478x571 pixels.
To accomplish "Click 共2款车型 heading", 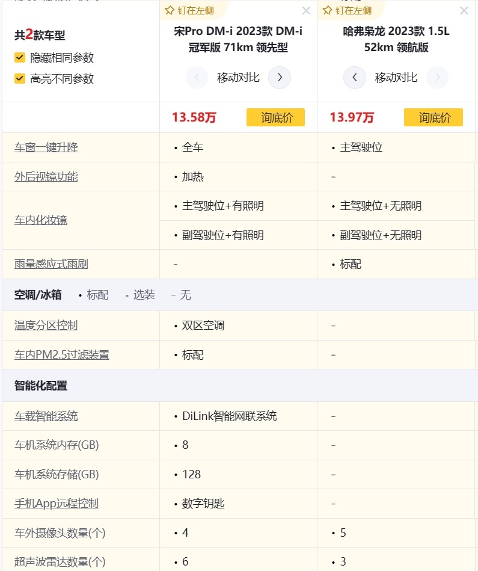I will (40, 35).
